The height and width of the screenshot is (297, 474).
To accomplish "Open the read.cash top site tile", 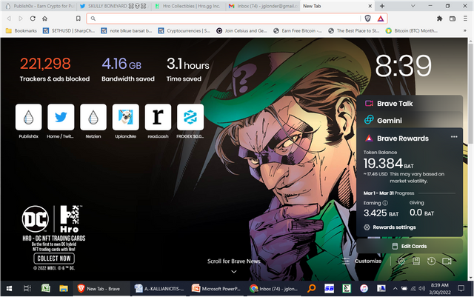I will [x=158, y=117].
